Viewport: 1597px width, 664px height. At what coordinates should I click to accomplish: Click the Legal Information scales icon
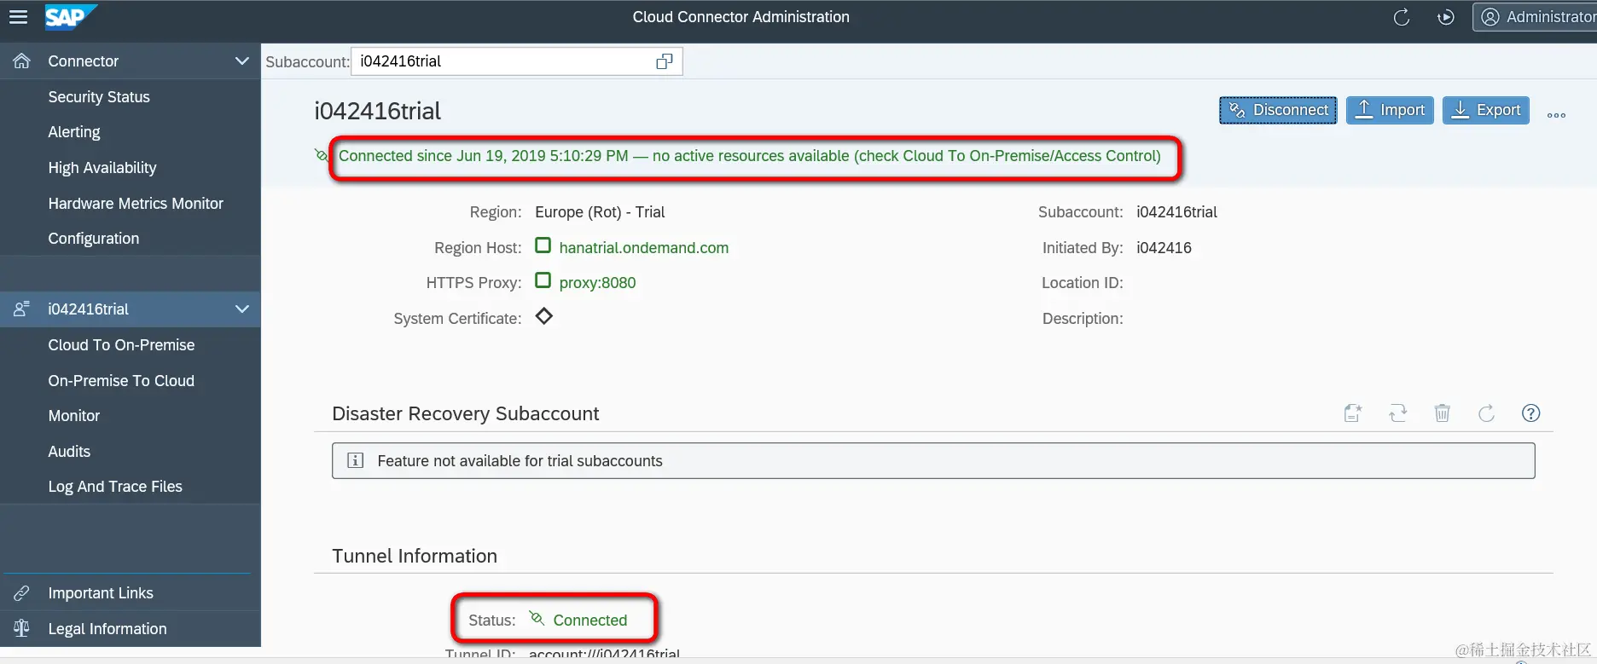click(x=22, y=629)
